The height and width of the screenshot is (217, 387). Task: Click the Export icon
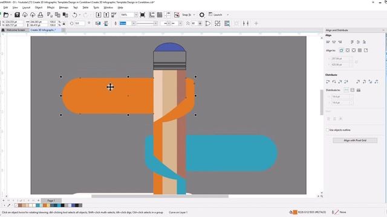[x=106, y=14]
